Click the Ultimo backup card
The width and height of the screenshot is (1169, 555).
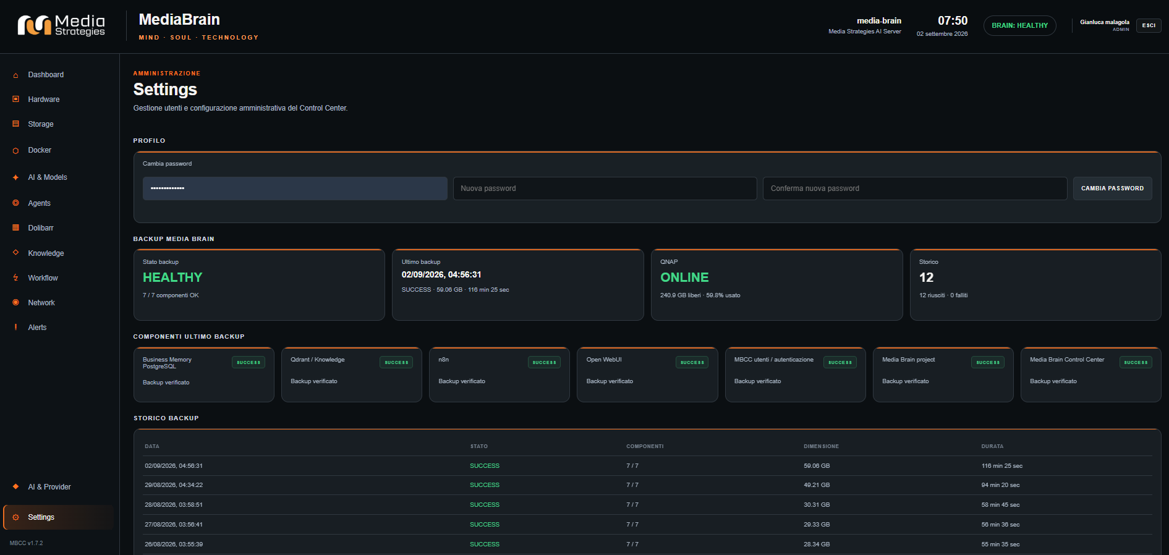517,285
